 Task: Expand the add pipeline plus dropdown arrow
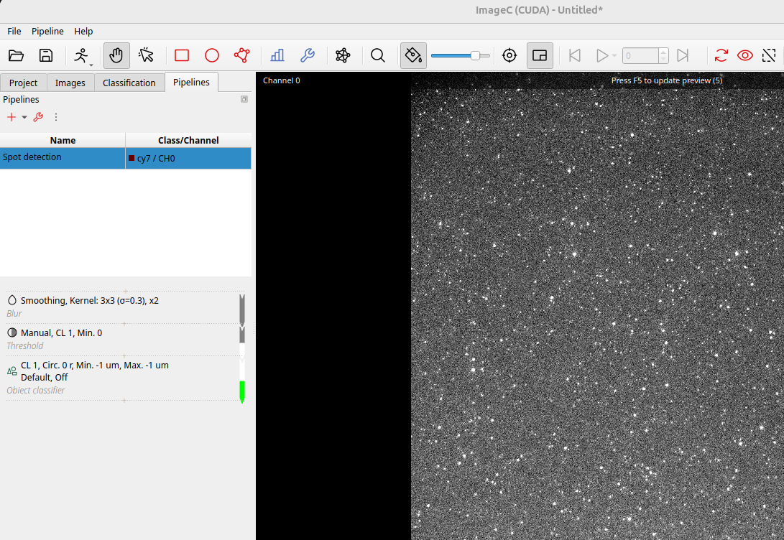pos(24,117)
